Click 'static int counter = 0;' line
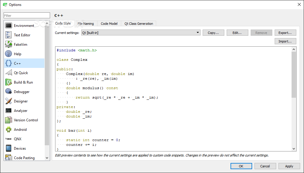Screen dimensions: 304x173 coord(93,140)
